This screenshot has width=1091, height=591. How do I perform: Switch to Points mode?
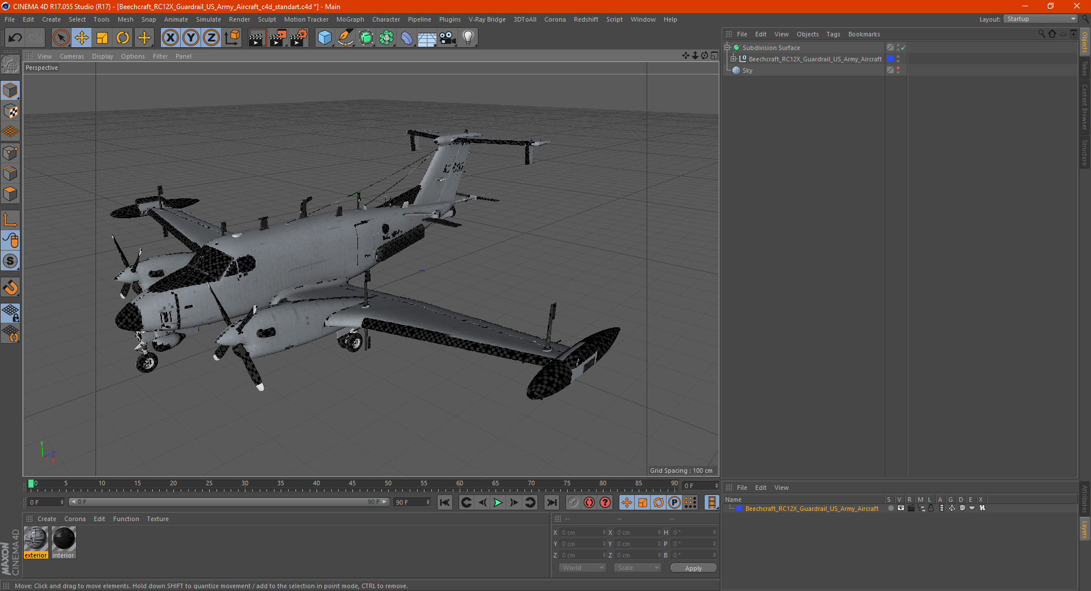(10, 153)
